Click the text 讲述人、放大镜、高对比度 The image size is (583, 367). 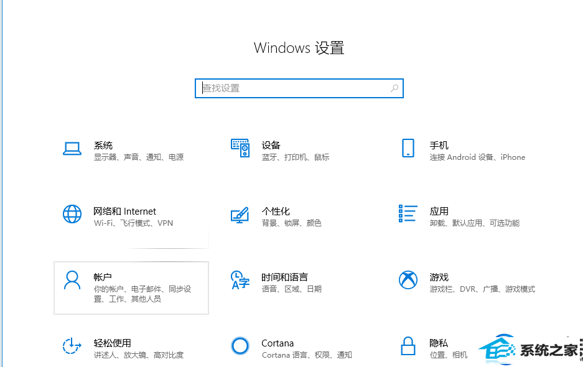point(139,355)
